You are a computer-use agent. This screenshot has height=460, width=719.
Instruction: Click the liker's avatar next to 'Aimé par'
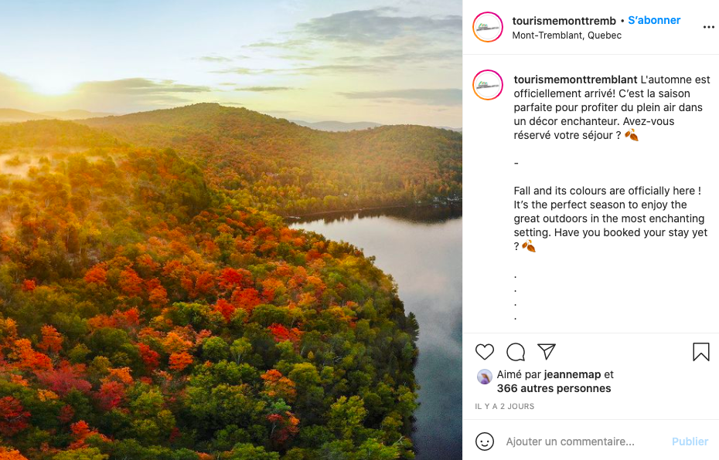[x=485, y=376]
